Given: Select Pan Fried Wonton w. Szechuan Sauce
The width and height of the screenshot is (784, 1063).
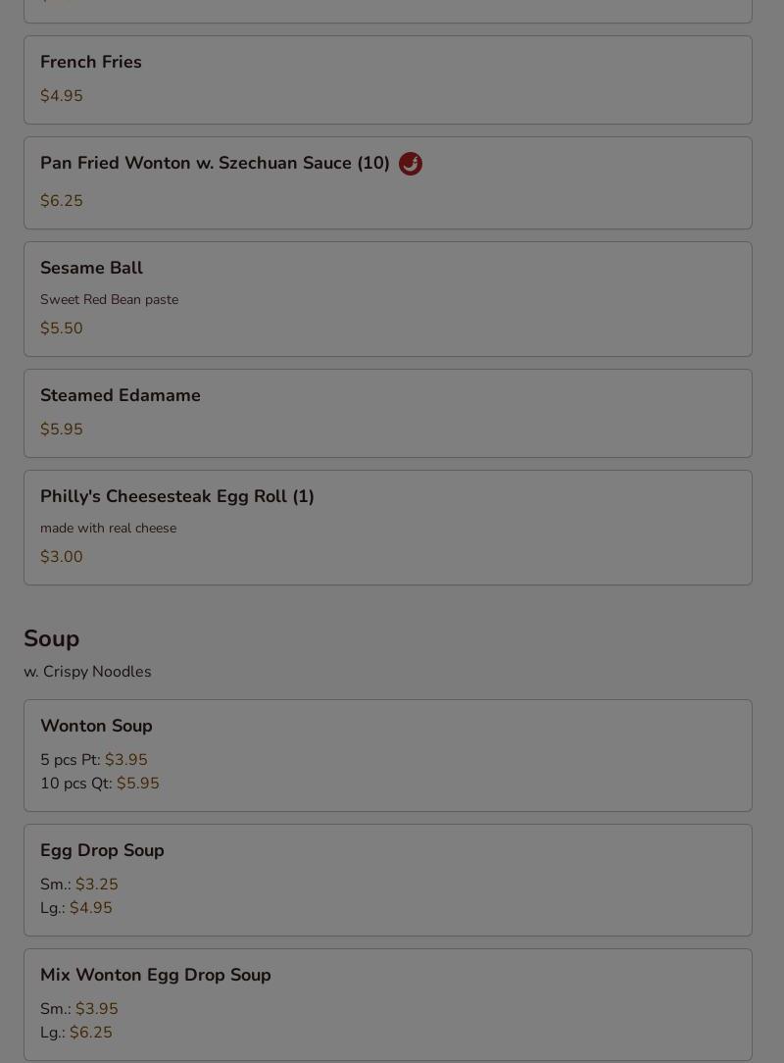Looking at the screenshot, I should coord(388,183).
